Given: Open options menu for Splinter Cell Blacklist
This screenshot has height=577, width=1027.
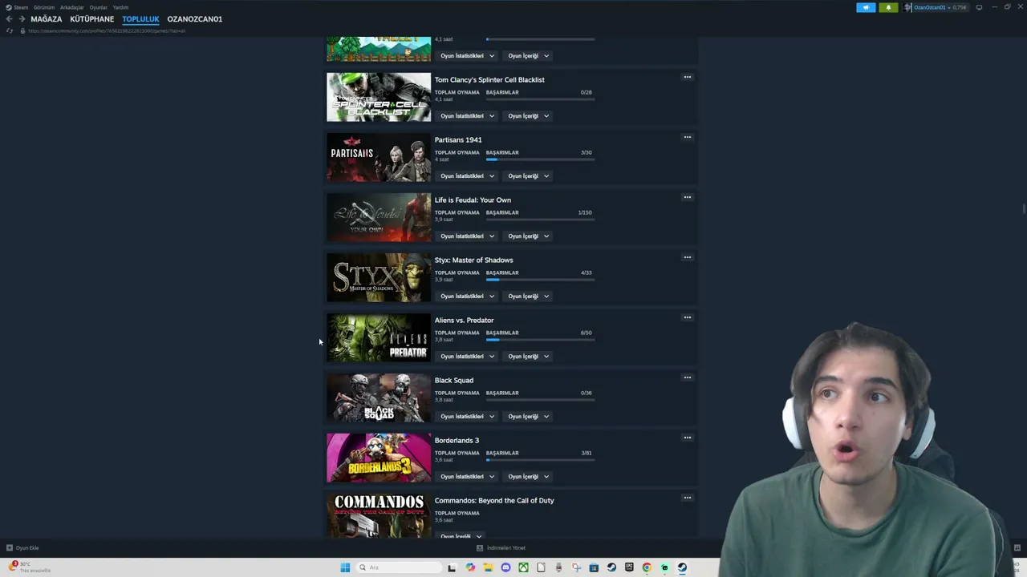Looking at the screenshot, I should coord(687,77).
